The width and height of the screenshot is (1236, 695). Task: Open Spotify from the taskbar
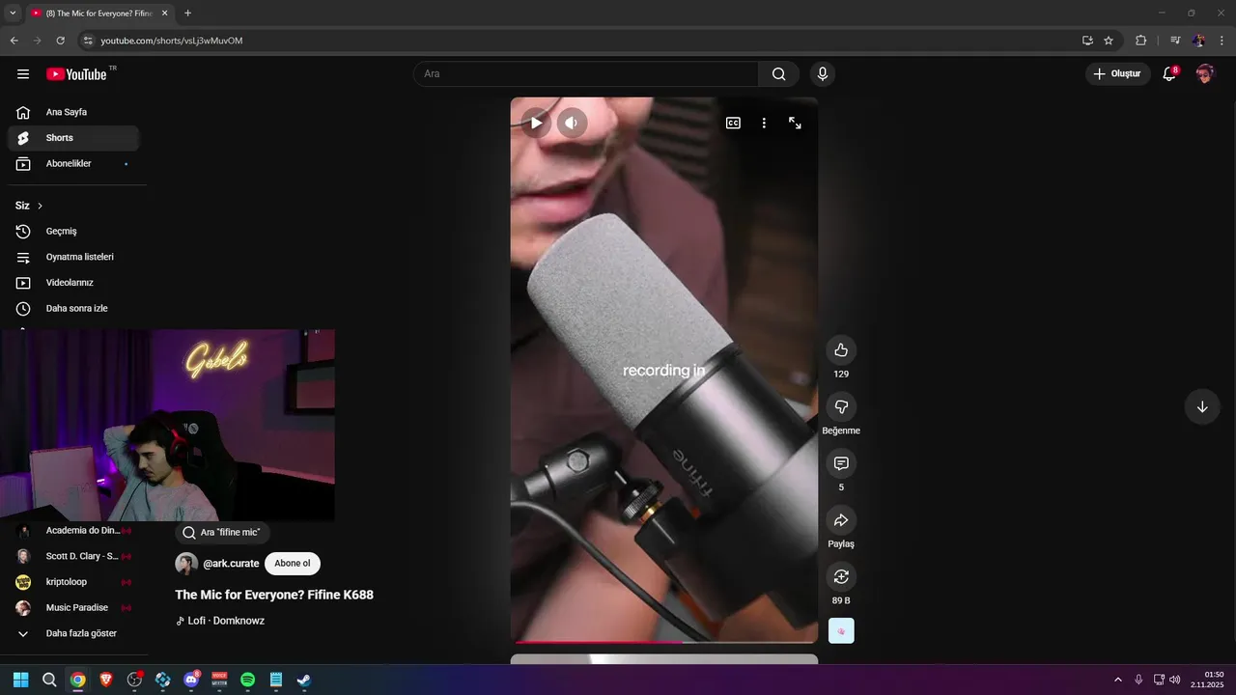[247, 680]
